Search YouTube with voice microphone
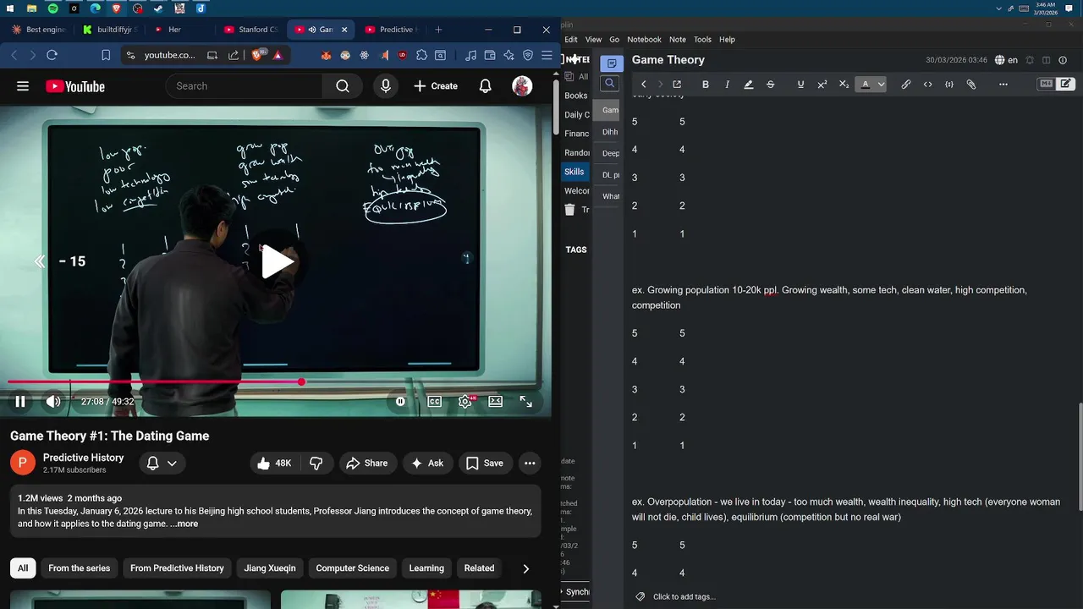Image resolution: width=1083 pixels, height=609 pixels. (386, 86)
